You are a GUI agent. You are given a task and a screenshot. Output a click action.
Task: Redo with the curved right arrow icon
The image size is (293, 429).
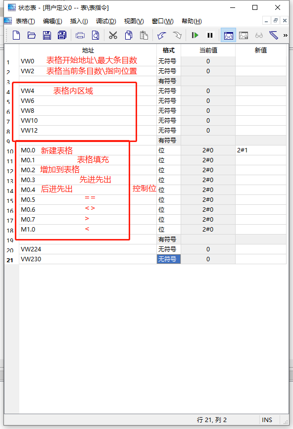click(x=177, y=35)
